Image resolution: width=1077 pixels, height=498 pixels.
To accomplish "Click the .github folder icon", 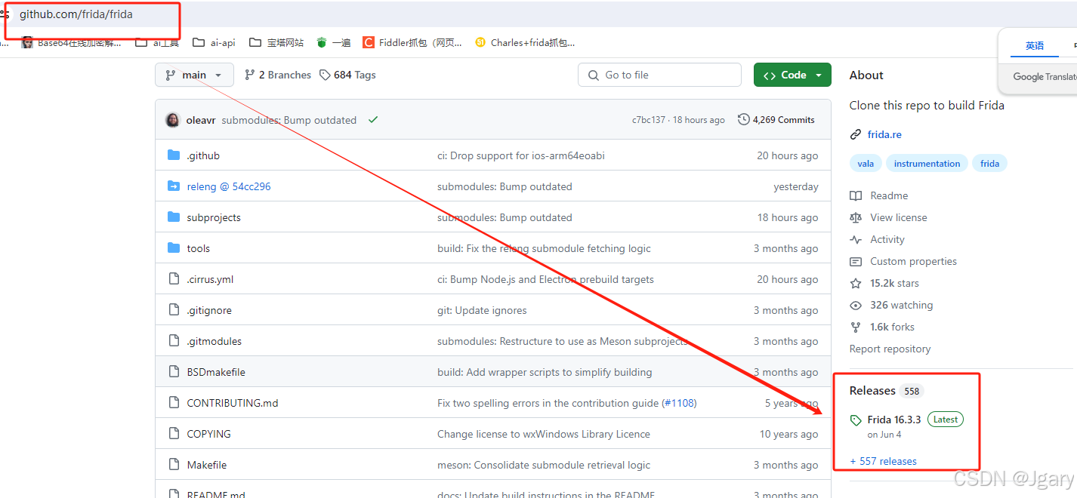I will pos(174,155).
